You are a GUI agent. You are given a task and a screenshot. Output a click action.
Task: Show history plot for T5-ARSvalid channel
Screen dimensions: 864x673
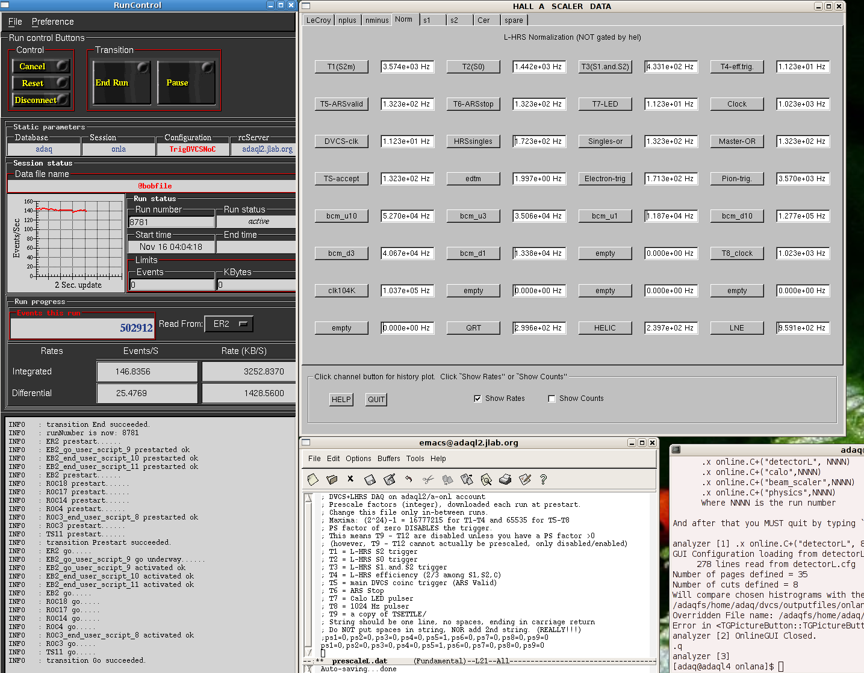pos(341,104)
